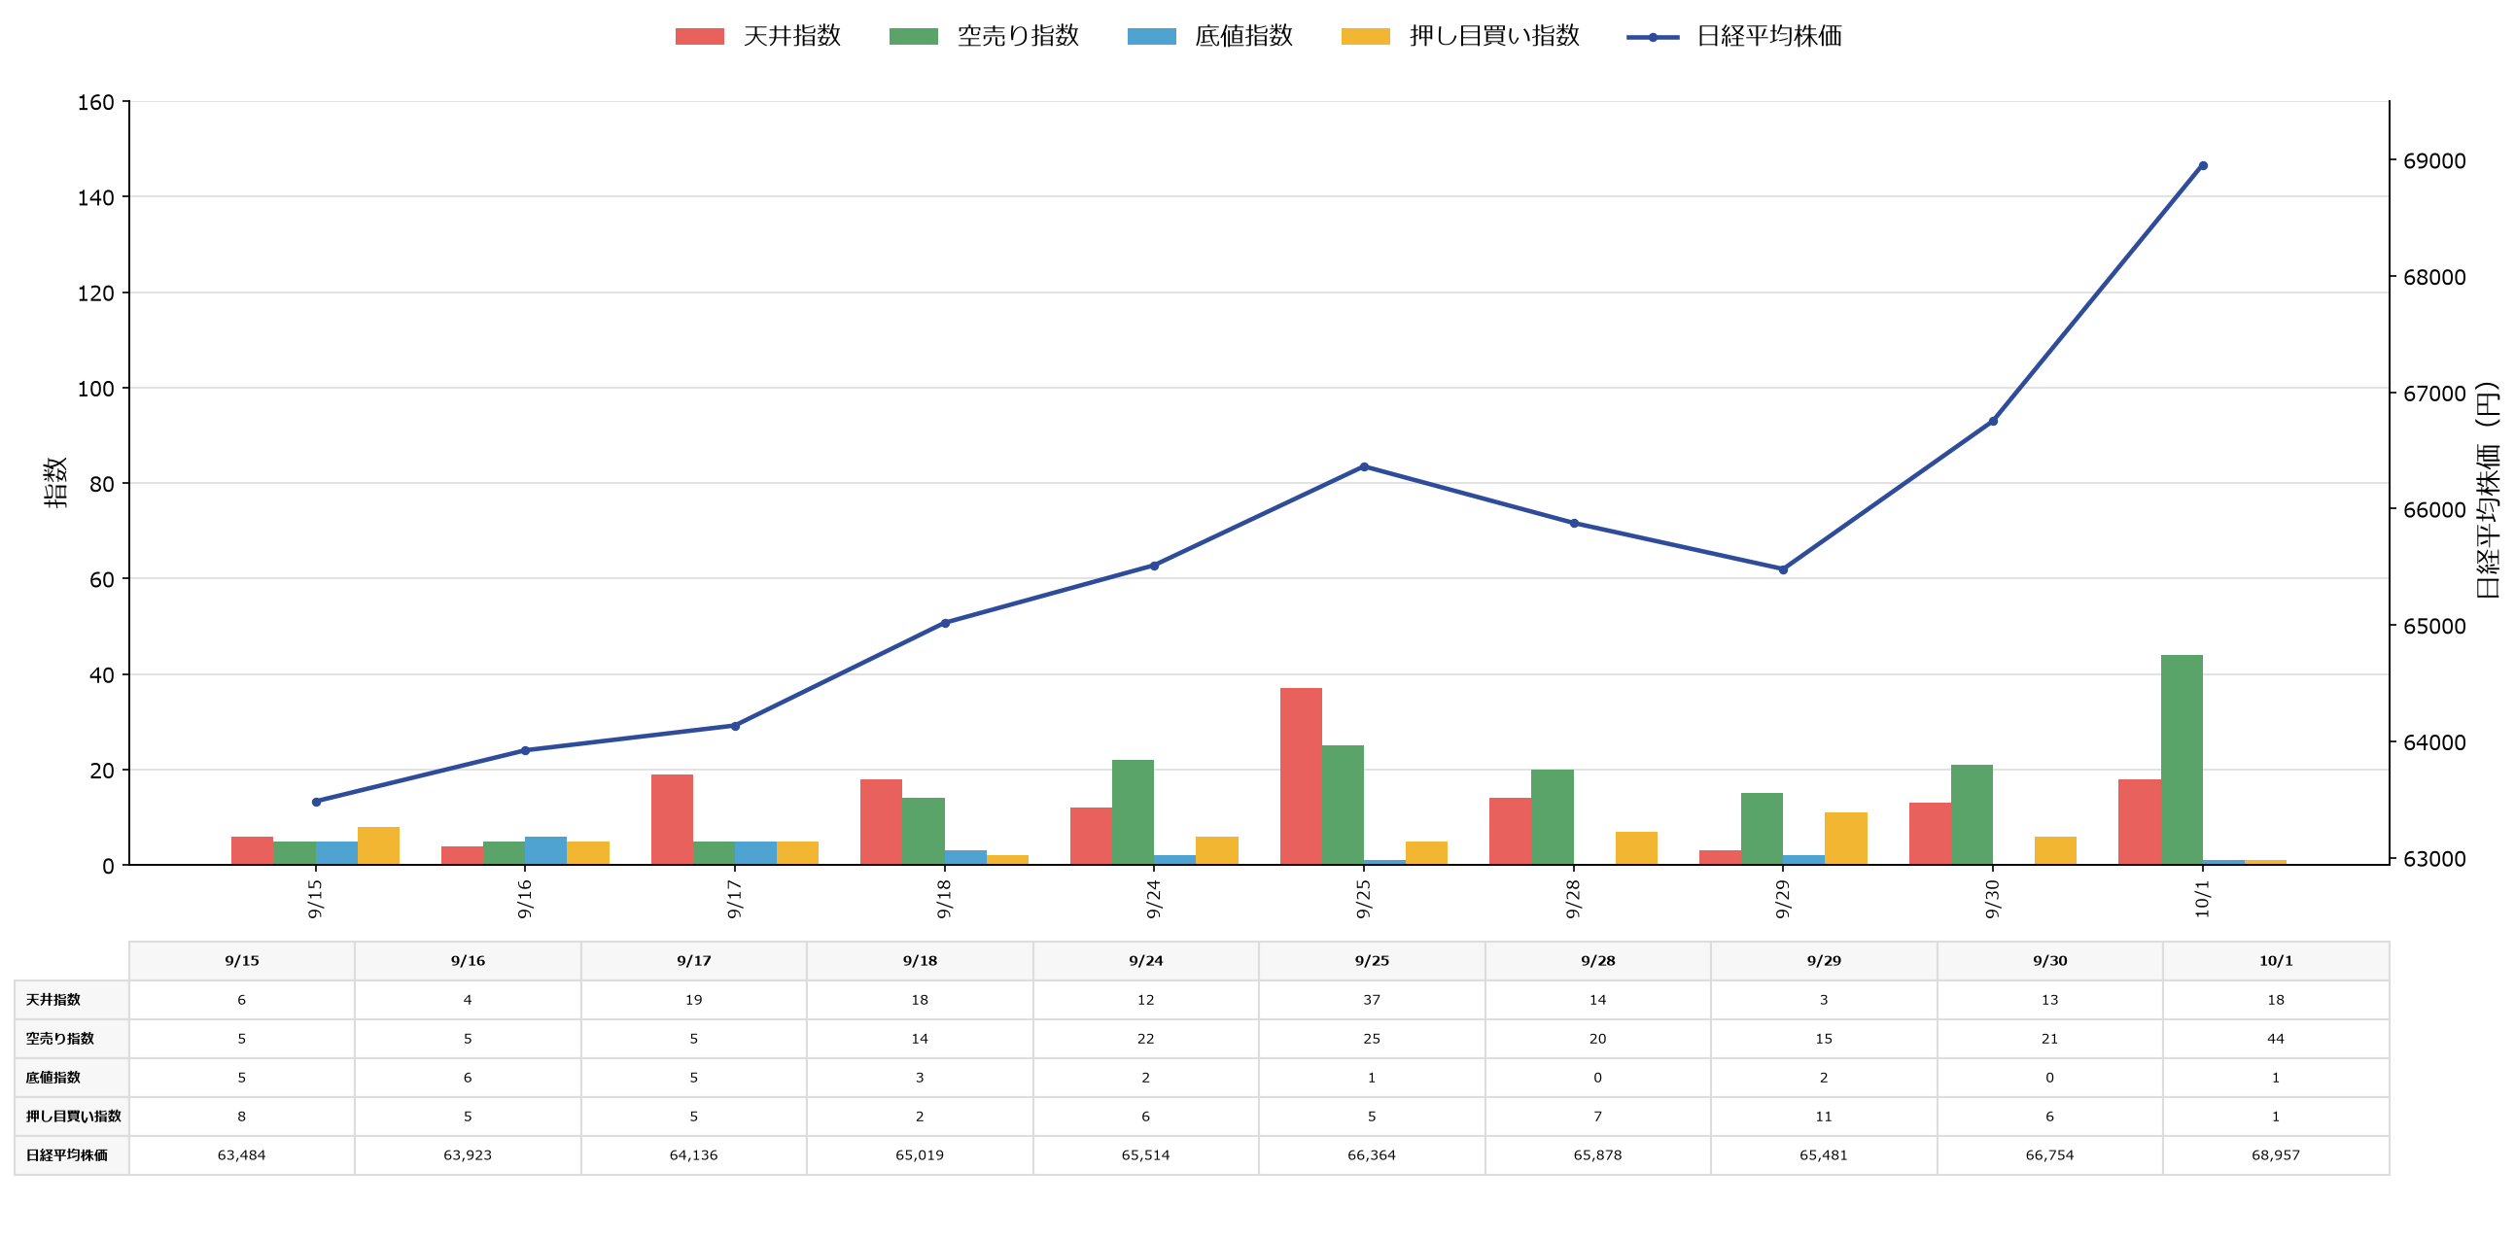Click the line point for 9/29

(x=1783, y=568)
